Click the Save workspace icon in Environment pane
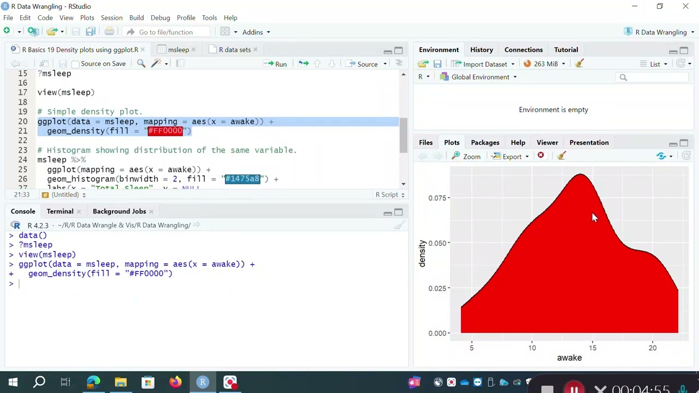This screenshot has width=699, height=393. 437,64
